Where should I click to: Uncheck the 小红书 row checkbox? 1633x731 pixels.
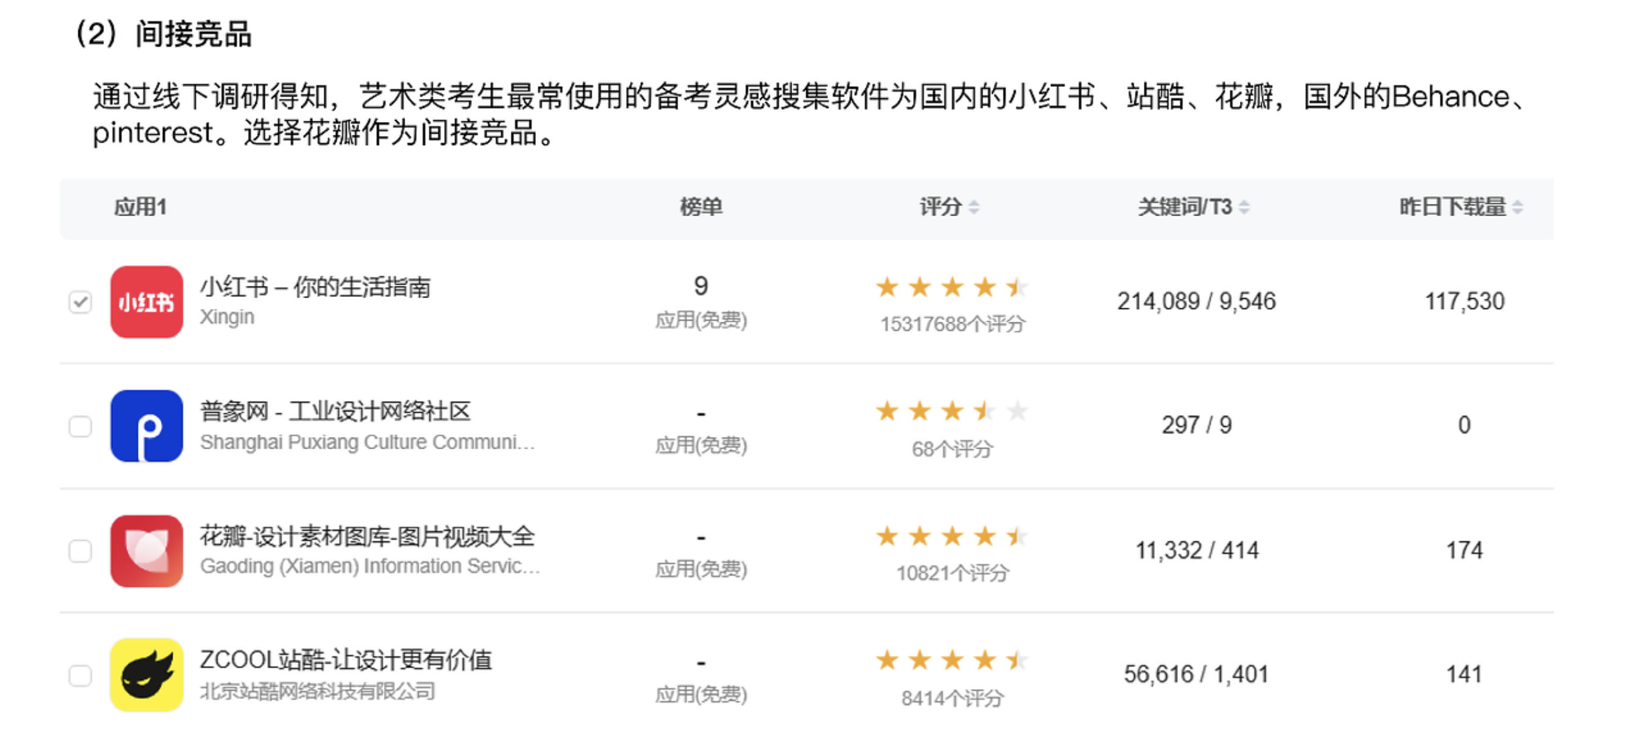pos(81,302)
